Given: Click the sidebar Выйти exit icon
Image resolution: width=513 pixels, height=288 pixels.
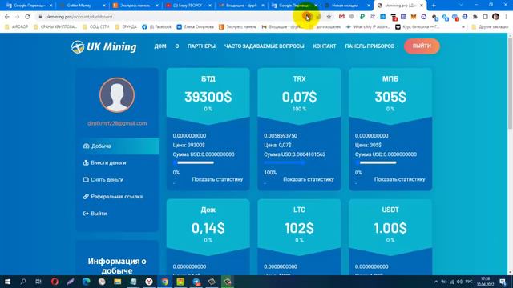Looking at the screenshot, I should pos(86,214).
